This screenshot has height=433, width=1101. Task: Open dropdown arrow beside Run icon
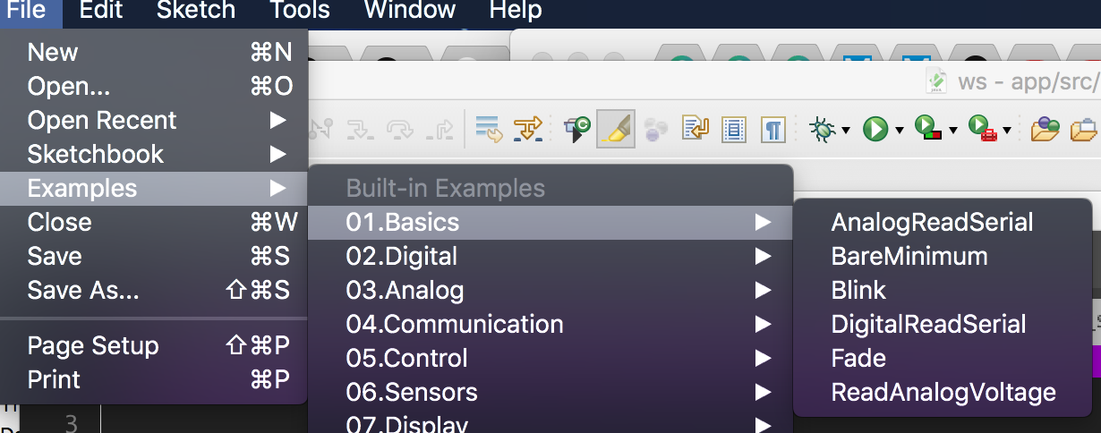pyautogui.click(x=899, y=131)
